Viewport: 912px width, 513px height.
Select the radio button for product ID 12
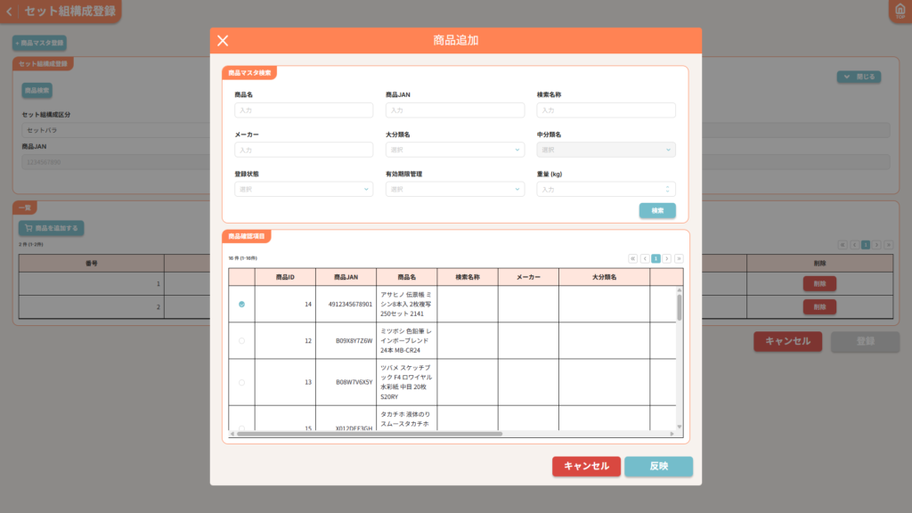tap(242, 341)
